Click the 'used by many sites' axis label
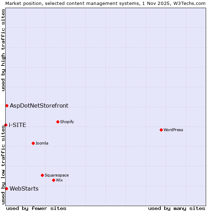 pyautogui.click(x=177, y=208)
